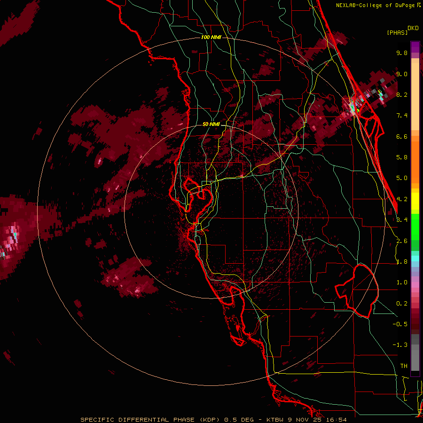
Task: Select the 9.0 value on the scale
Action: click(x=402, y=74)
